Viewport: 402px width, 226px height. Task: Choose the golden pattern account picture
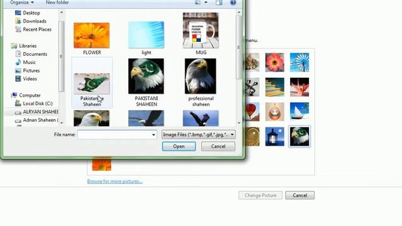point(253,137)
